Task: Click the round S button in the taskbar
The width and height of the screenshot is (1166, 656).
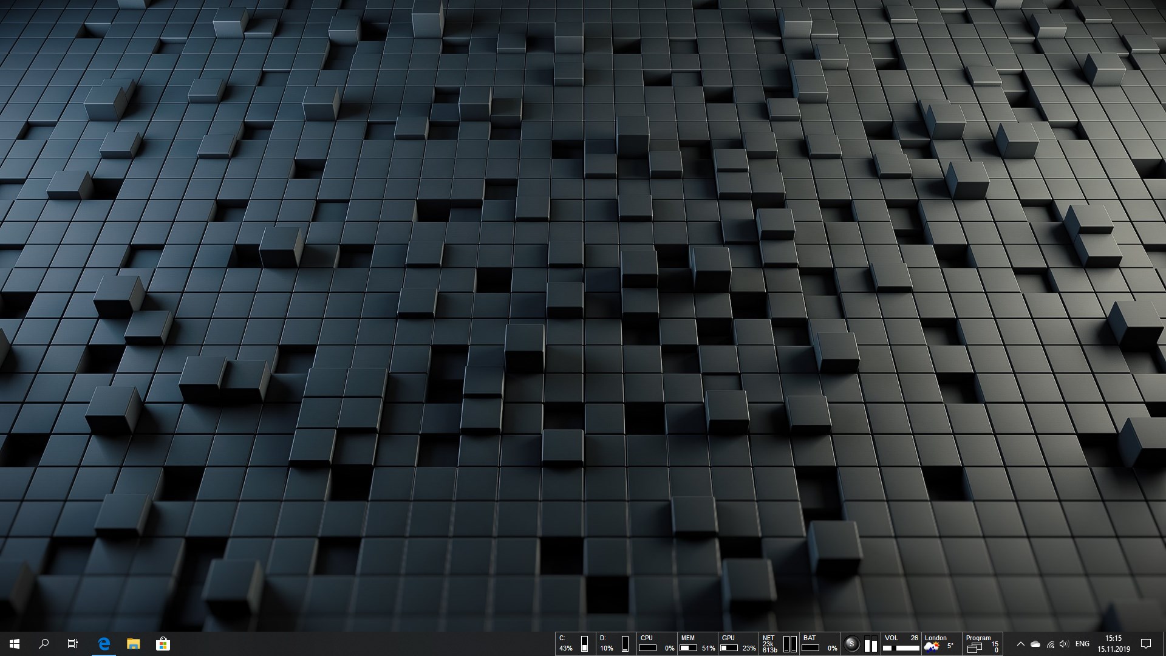Action: coord(851,644)
